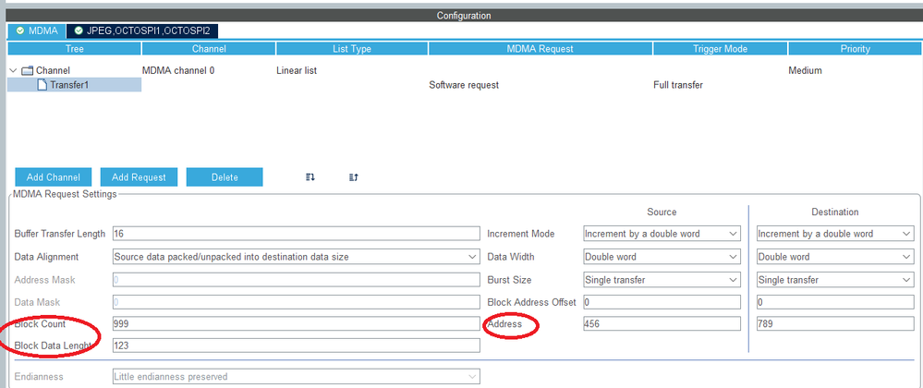This screenshot has width=923, height=388.
Task: Click the move request up sort icon
Action: pyautogui.click(x=354, y=177)
